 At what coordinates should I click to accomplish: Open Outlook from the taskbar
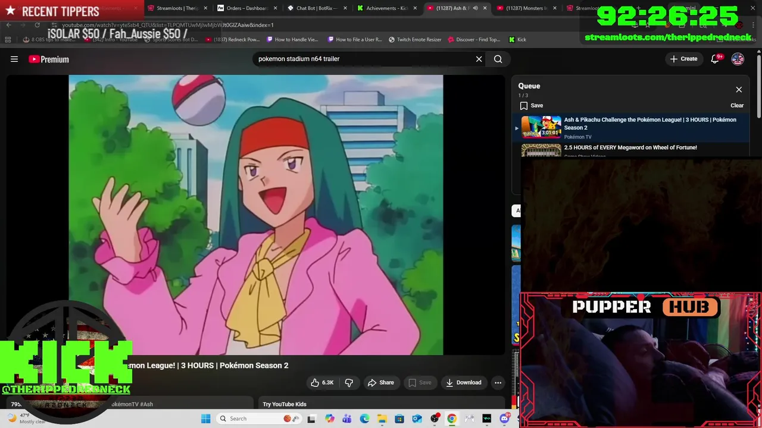[x=417, y=418]
